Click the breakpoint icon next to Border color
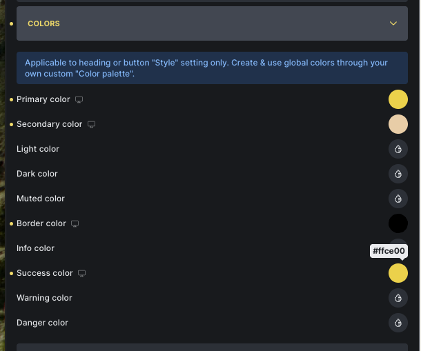 pyautogui.click(x=75, y=224)
